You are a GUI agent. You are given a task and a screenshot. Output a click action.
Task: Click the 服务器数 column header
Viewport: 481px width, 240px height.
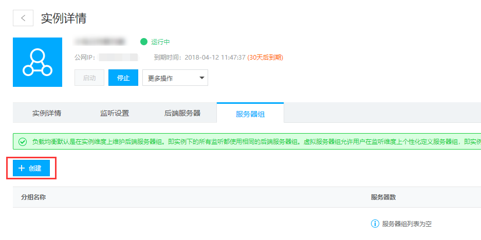[x=383, y=197]
